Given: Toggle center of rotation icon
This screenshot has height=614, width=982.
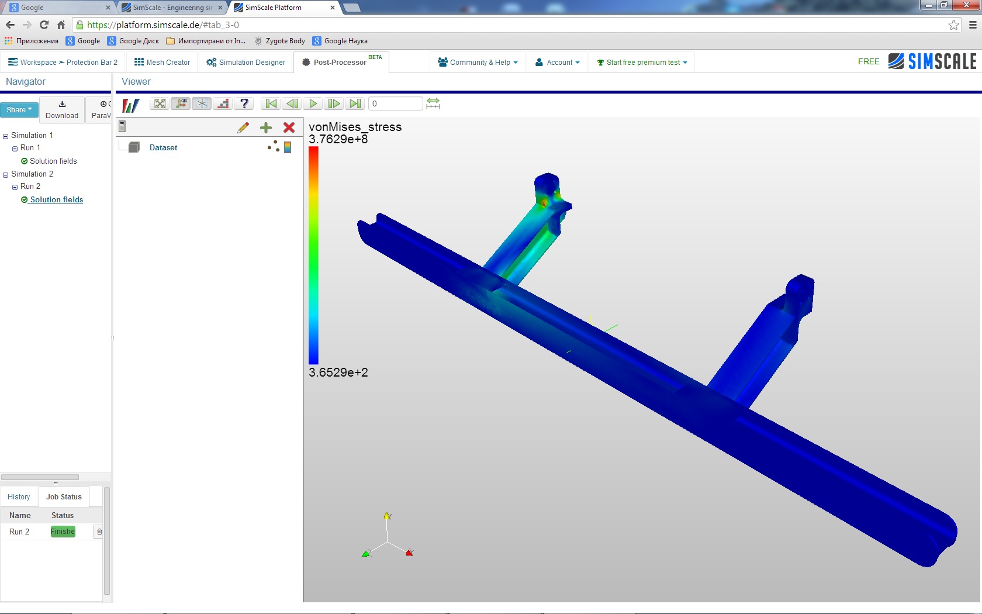Looking at the screenshot, I should tap(202, 104).
